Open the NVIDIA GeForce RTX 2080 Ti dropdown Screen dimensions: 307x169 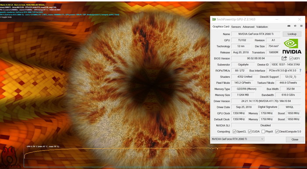point(238,139)
